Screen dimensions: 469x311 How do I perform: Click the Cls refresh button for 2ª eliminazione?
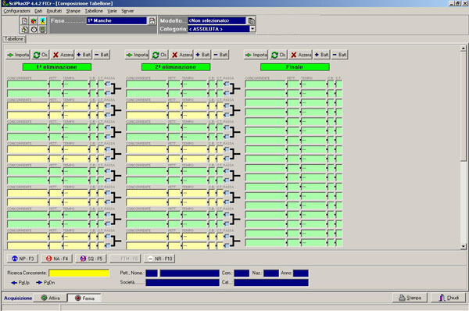(x=159, y=55)
